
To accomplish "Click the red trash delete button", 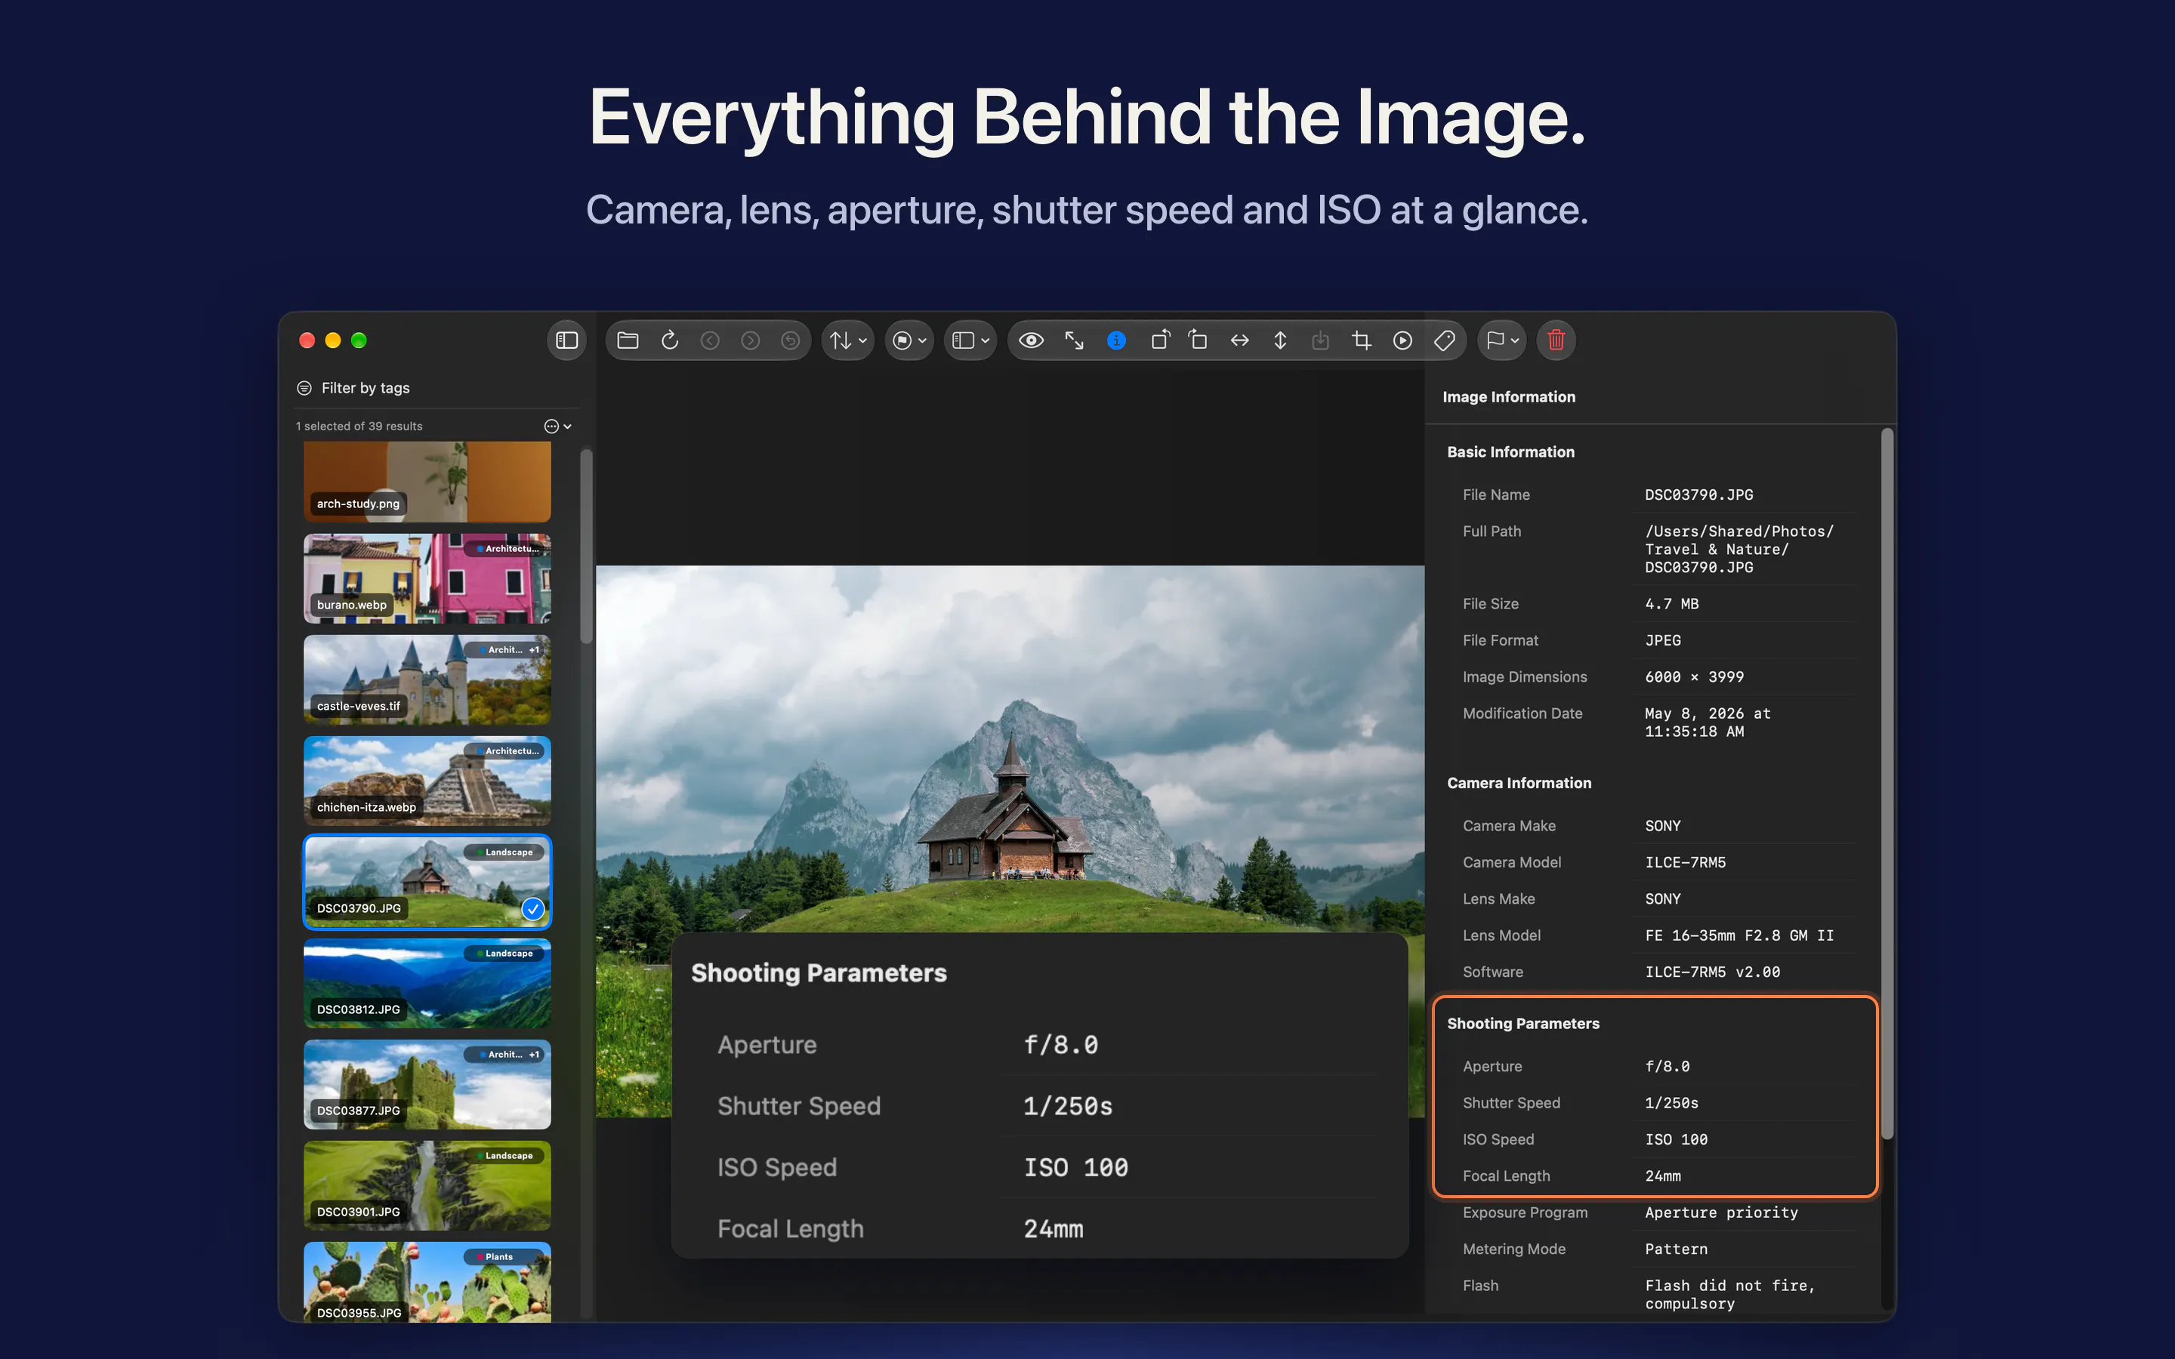I will [x=1556, y=341].
